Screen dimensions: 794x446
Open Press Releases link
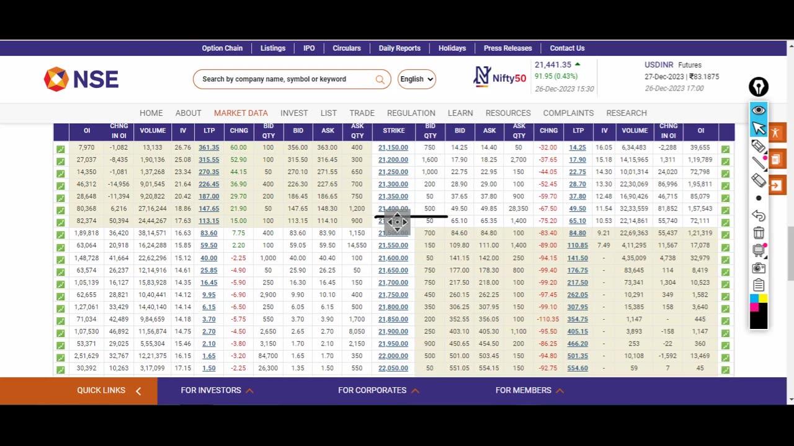click(x=508, y=48)
